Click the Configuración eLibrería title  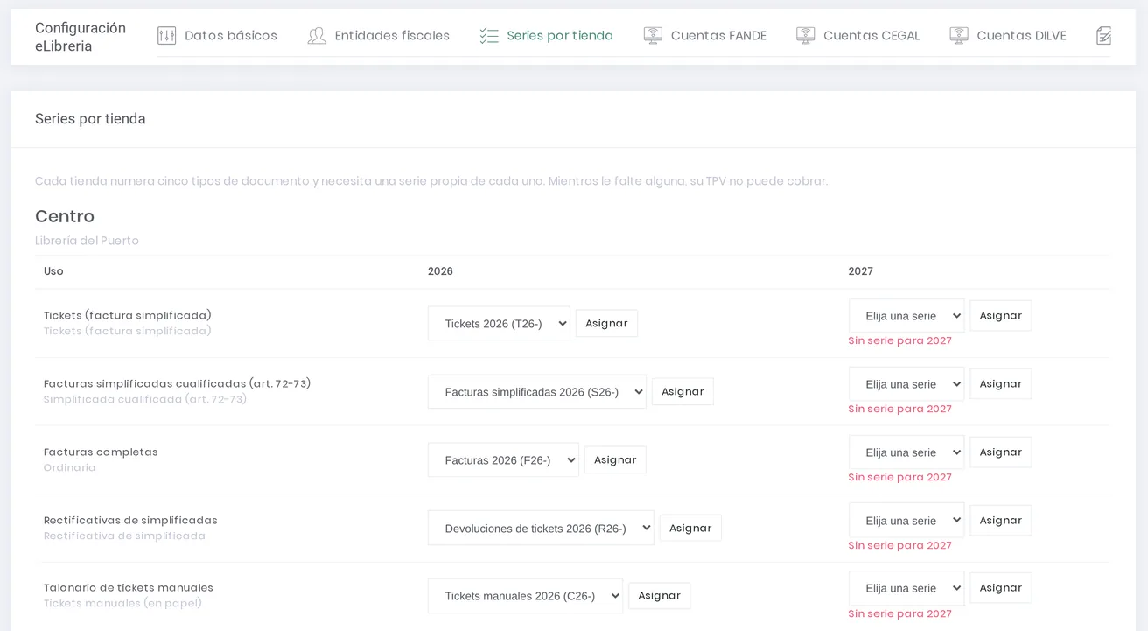pyautogui.click(x=80, y=37)
